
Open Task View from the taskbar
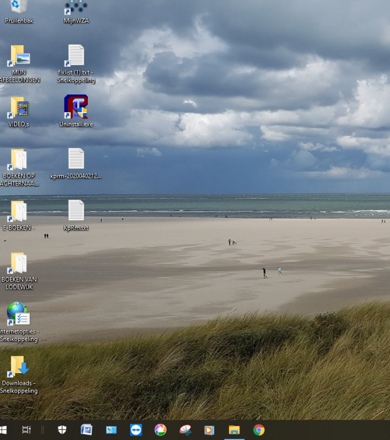click(x=26, y=430)
